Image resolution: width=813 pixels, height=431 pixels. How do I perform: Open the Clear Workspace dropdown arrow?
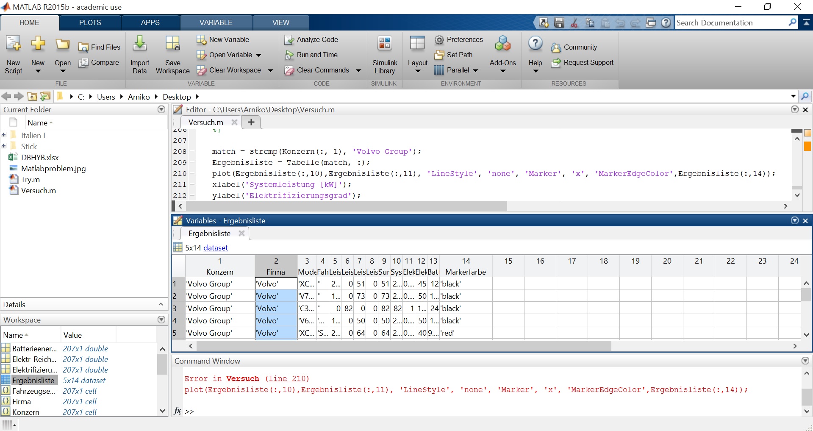coord(270,70)
